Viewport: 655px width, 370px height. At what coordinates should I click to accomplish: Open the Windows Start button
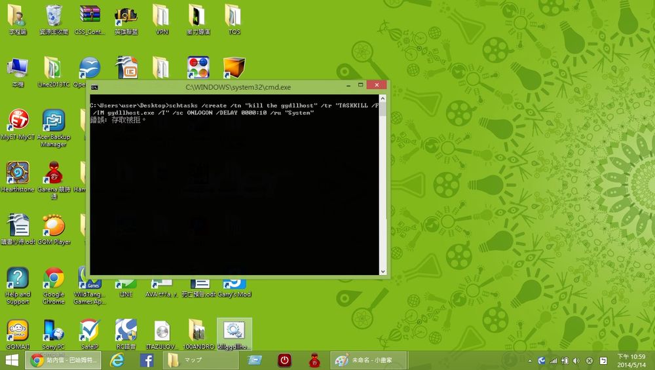pos(12,360)
